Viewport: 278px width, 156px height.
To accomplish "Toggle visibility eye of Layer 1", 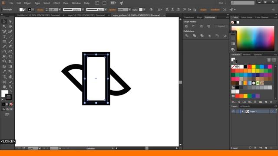I will 233,111.
